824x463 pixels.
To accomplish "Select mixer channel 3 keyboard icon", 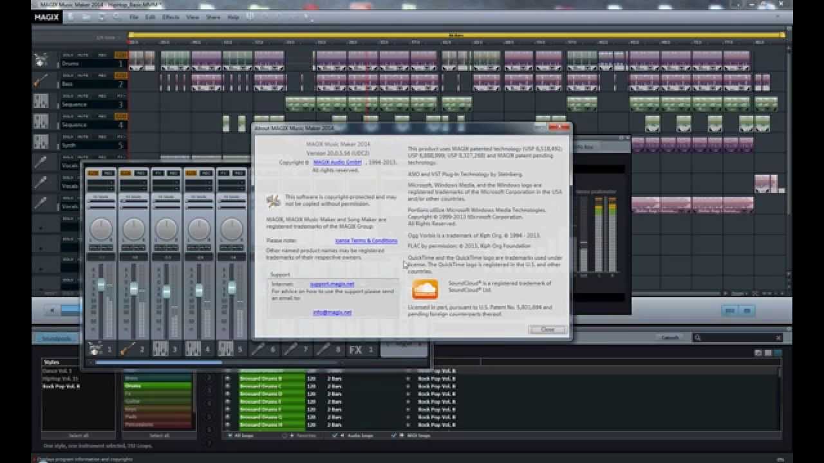I will 160,349.
